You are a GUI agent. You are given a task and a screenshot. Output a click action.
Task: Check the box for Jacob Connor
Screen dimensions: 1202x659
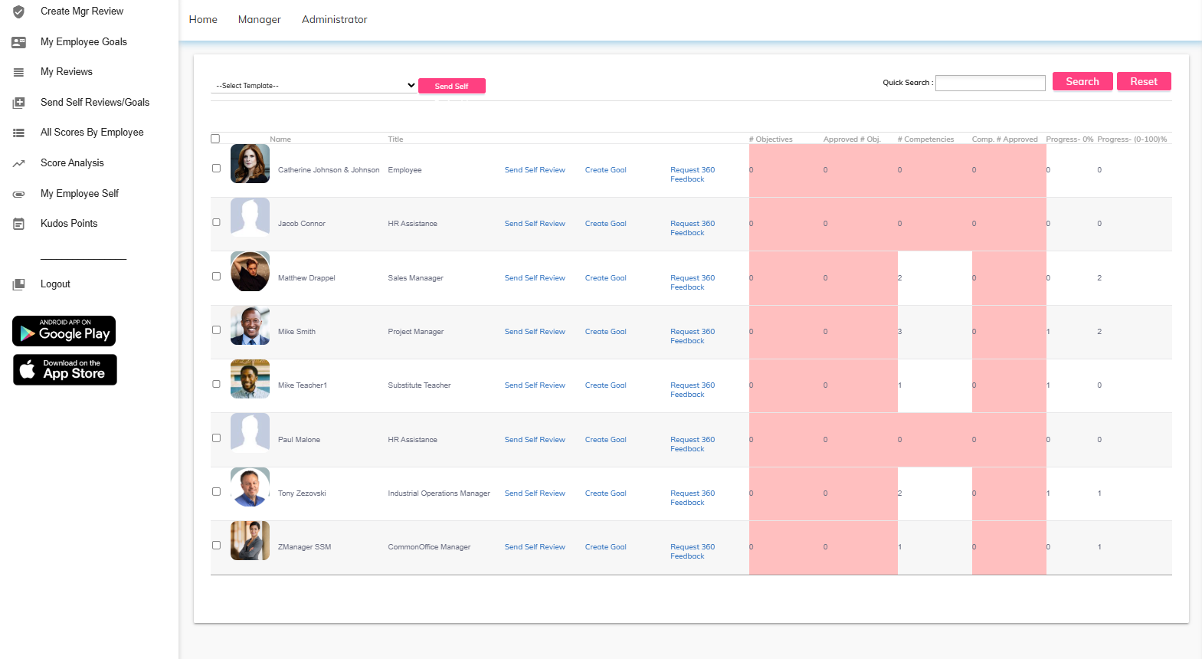[216, 222]
